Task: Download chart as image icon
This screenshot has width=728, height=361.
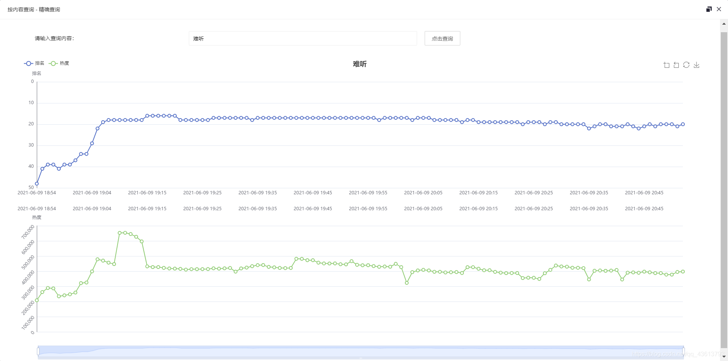Action: [697, 65]
